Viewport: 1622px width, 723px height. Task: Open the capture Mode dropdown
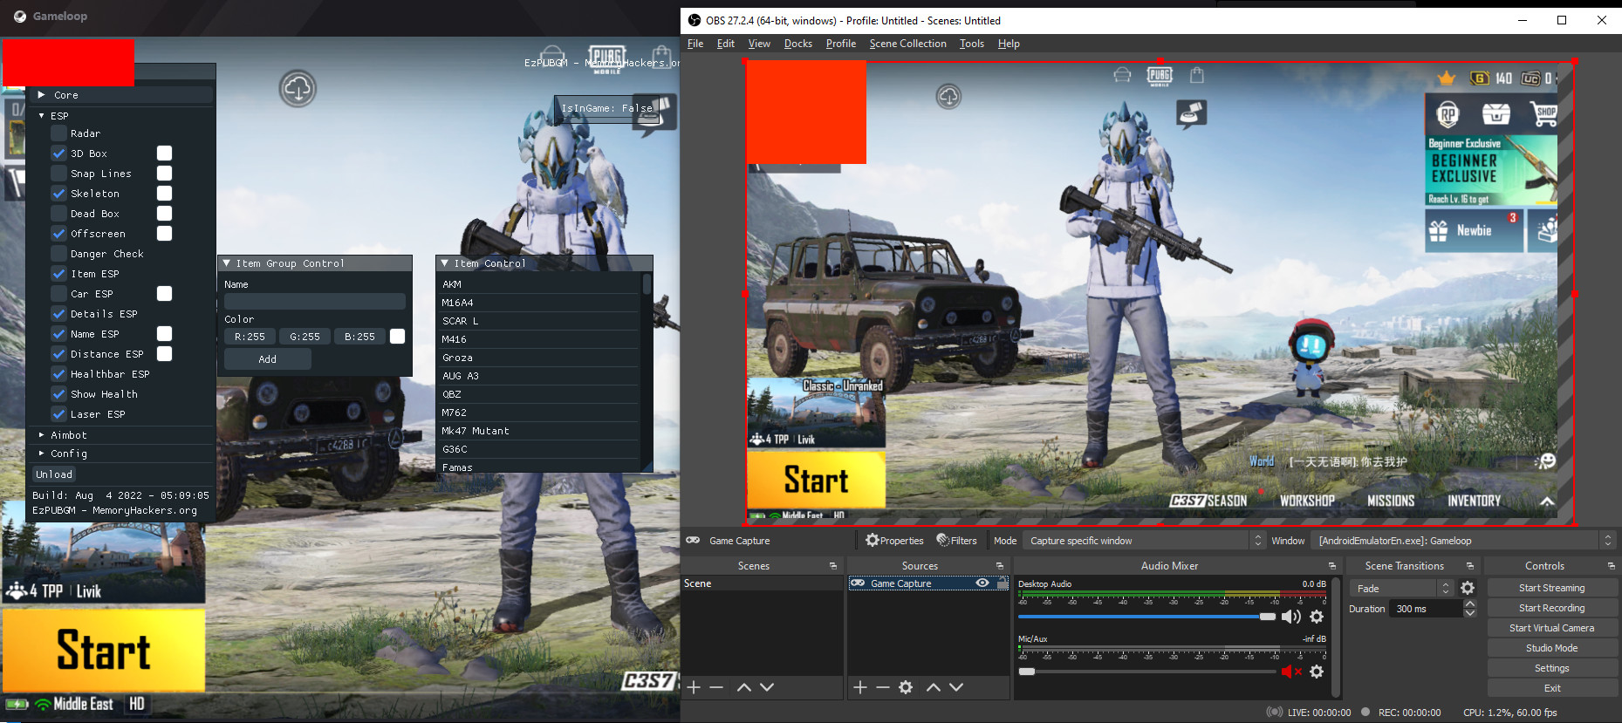[1145, 541]
